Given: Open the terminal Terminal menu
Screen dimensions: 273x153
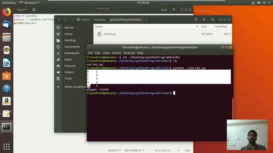Looking at the screenshot, I should click(129, 53).
